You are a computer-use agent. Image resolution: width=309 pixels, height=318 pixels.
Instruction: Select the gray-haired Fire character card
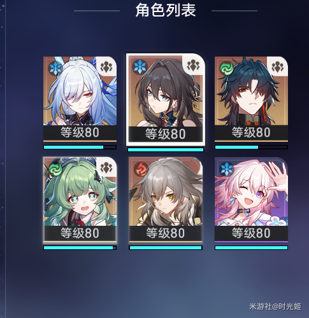tap(166, 200)
